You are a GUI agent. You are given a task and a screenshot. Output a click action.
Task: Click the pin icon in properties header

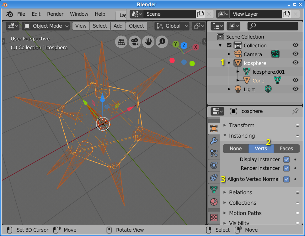coord(295,111)
